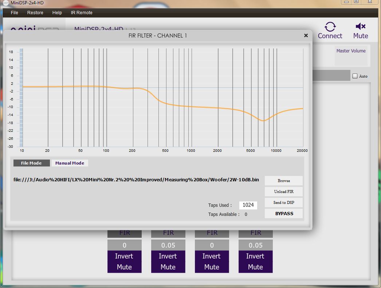Screen dimensions: 381x288
Task: Click the 20000 Hz frequency axis label
Action: pyautogui.click(x=302, y=151)
